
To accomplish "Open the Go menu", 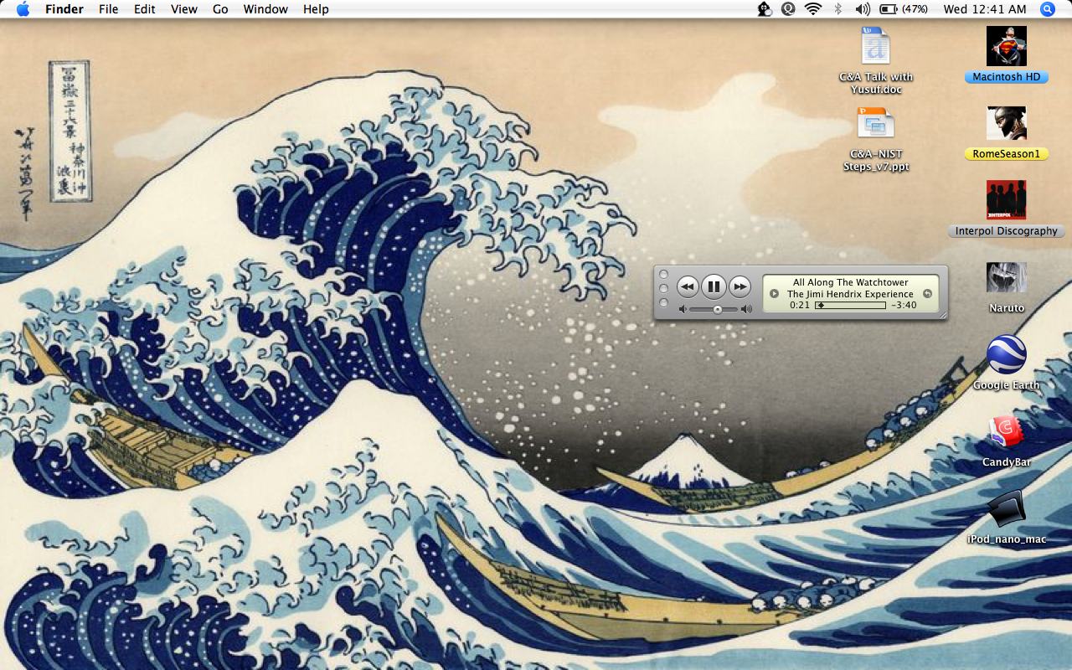I will 220,9.
